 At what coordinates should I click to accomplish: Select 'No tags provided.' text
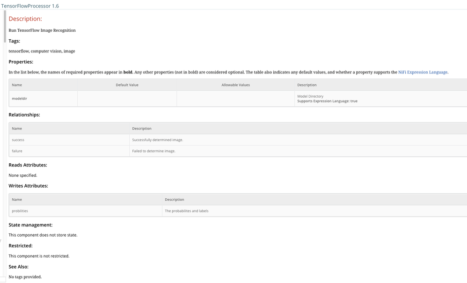25,277
